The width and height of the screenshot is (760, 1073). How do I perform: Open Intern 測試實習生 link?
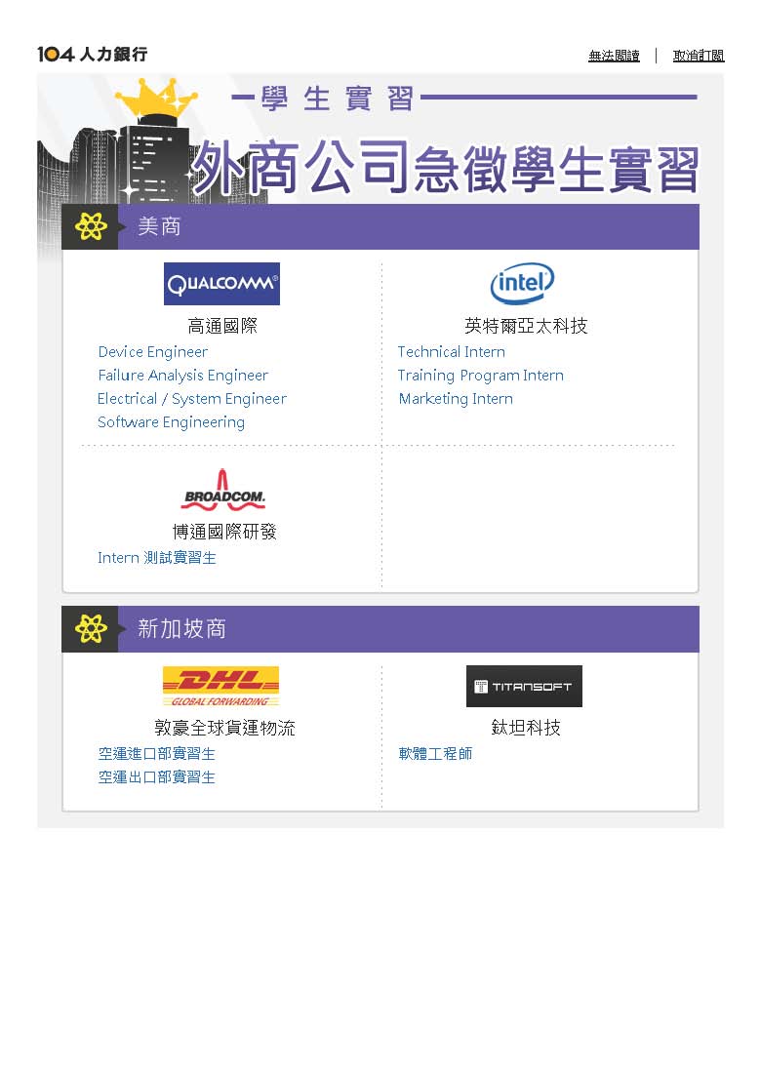point(157,558)
